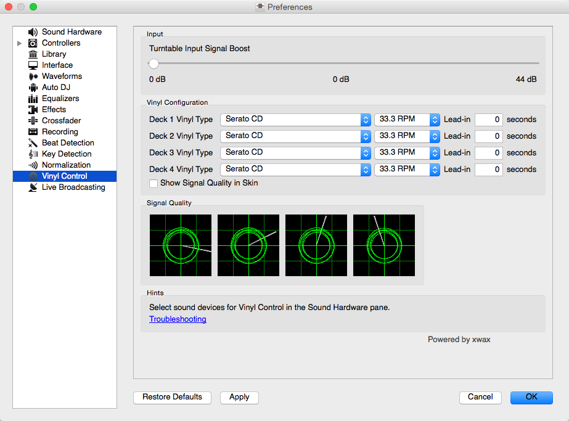
Task: Click the Live Broadcasting antenna icon
Action: click(33, 187)
